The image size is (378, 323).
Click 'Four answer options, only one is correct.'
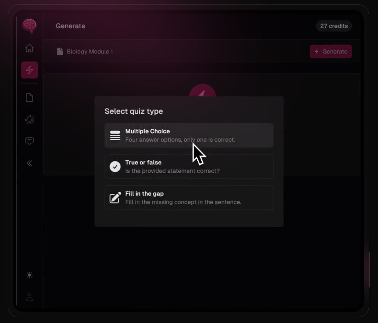(180, 140)
